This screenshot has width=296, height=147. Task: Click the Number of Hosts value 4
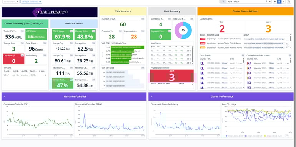pyautogui.click(x=161, y=24)
